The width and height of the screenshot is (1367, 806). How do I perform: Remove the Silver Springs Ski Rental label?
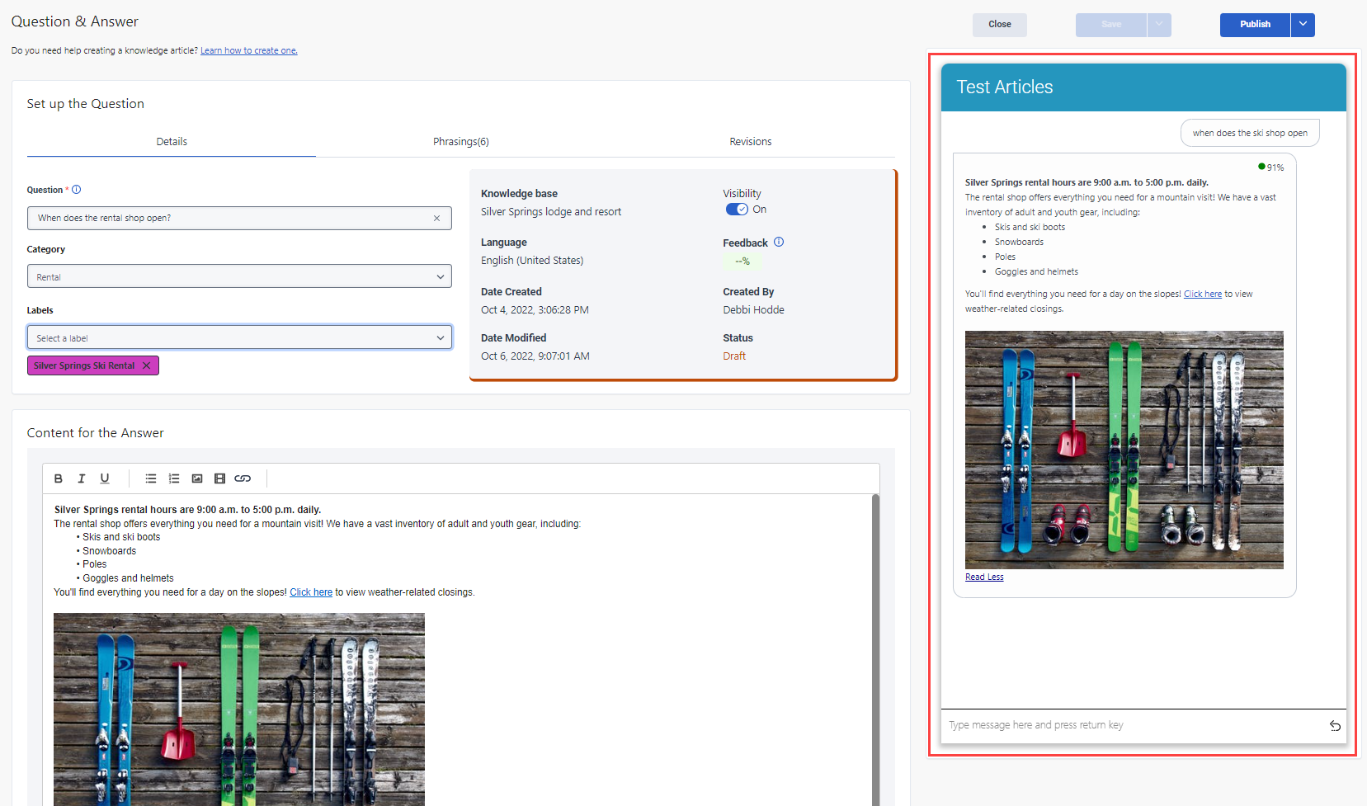(146, 365)
